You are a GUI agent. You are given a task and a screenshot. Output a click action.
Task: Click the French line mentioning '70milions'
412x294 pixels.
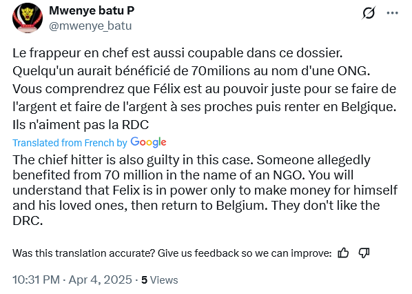coord(192,71)
